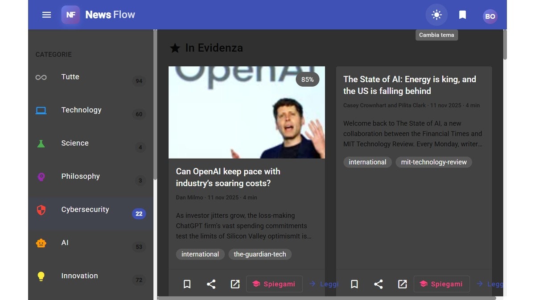Bookmark the OpenAI costs article
535x300 pixels.
point(187,284)
